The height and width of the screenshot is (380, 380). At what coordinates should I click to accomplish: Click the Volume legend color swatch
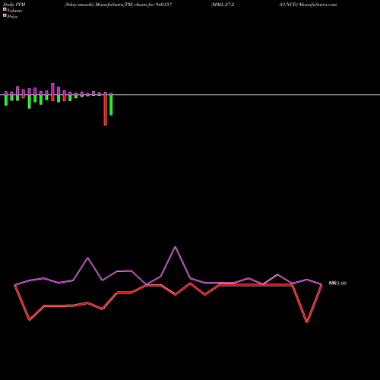[x=5, y=9]
